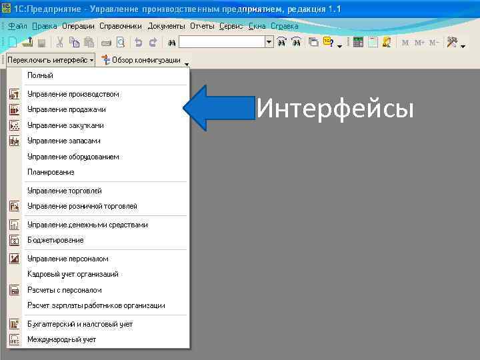Select Кадровый учет организаций interface
This screenshot has height=360, width=480.
98,274
